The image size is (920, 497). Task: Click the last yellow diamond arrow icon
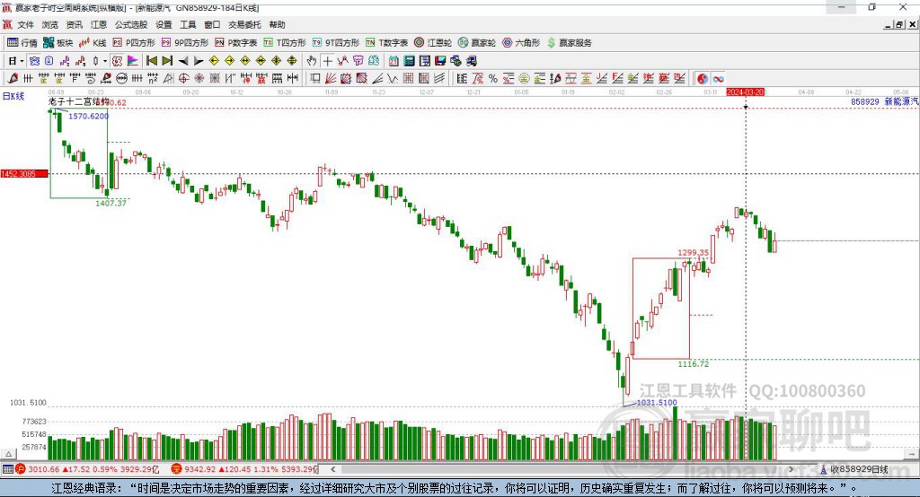tap(292, 61)
